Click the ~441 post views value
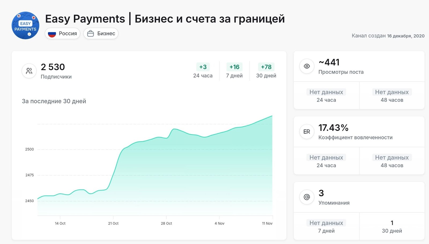 click(329, 62)
